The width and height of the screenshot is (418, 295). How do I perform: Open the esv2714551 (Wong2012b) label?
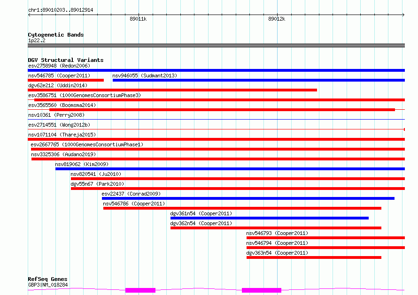(x=59, y=125)
